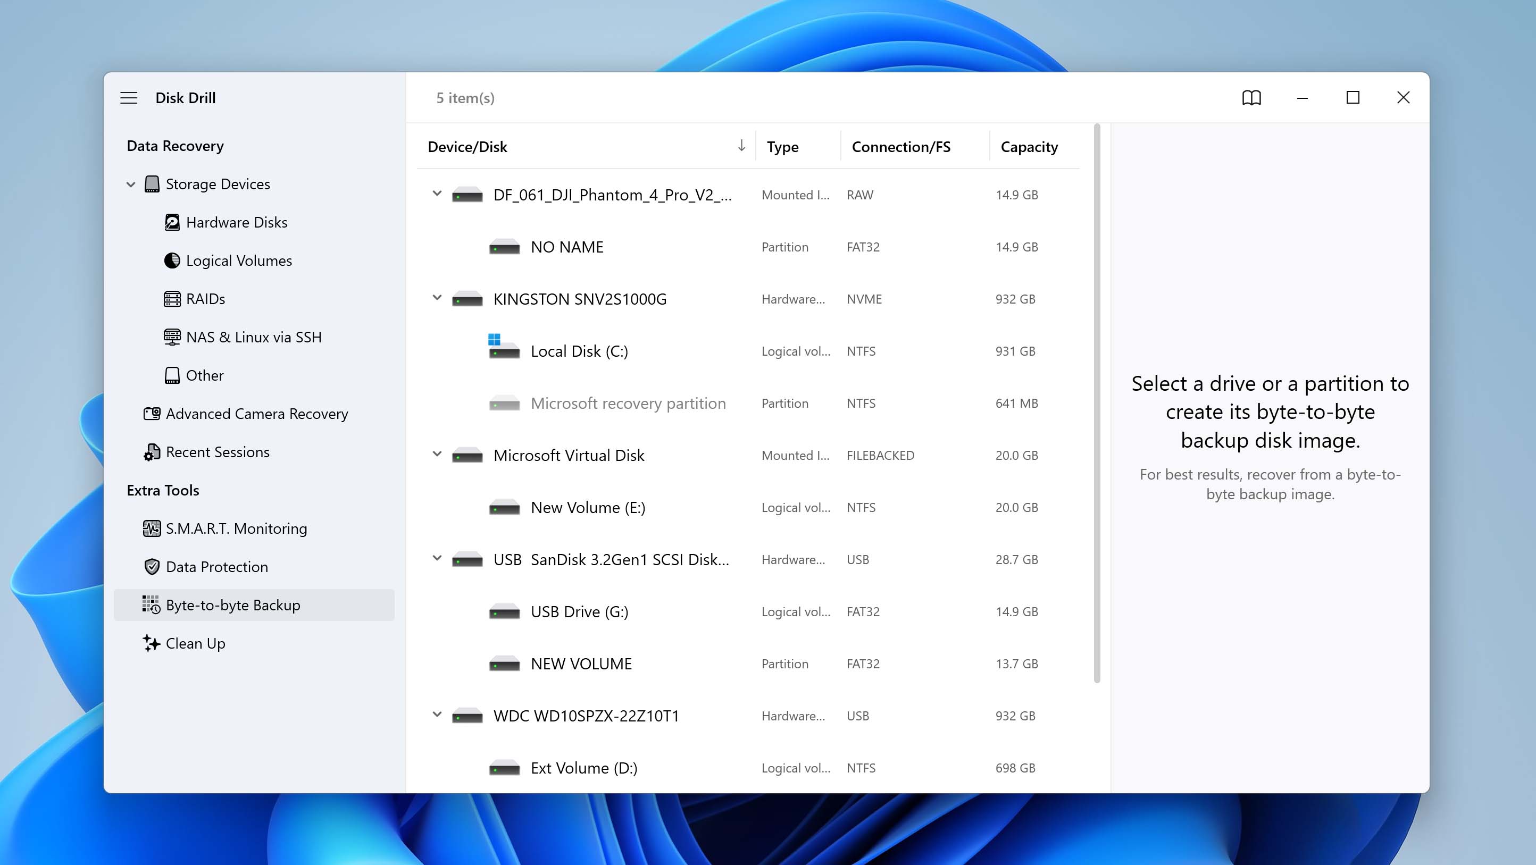The width and height of the screenshot is (1536, 865).
Task: Click the Storage Devices drive icon
Action: pos(152,184)
